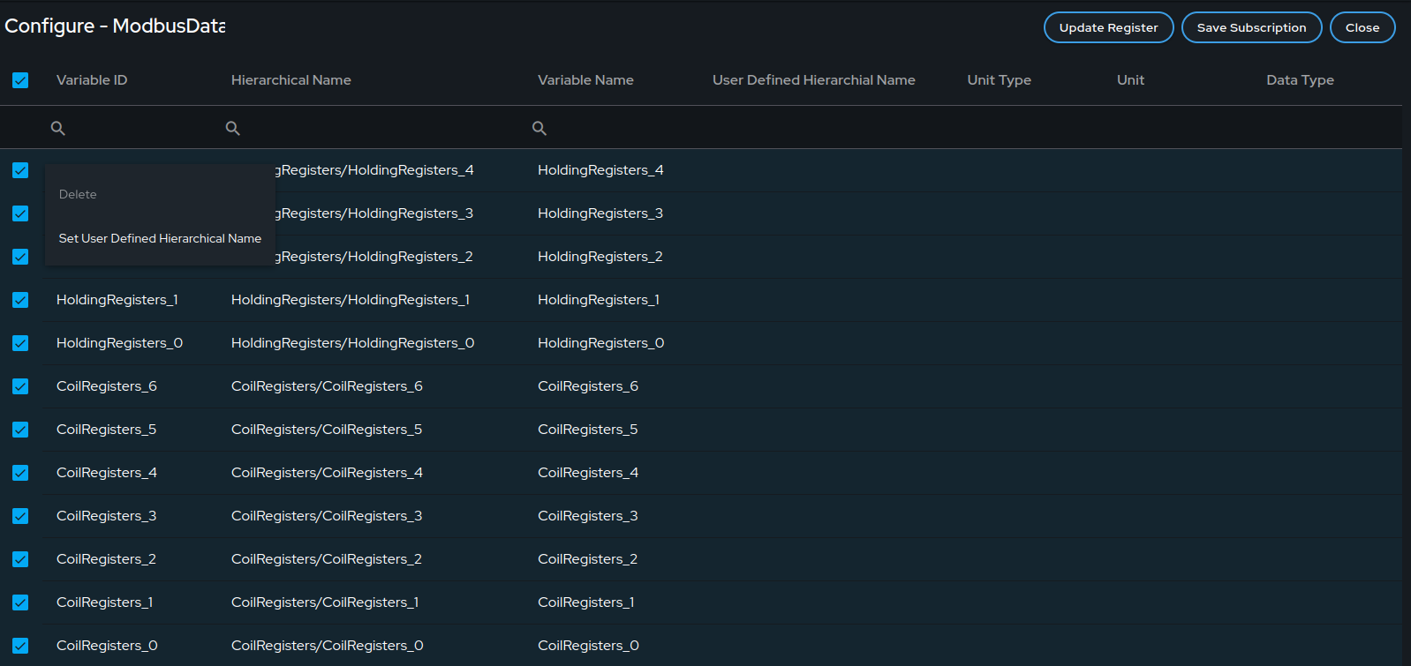1411x666 pixels.
Task: Uncheck the CoilRegisters_5 row checkbox
Action: click(20, 430)
